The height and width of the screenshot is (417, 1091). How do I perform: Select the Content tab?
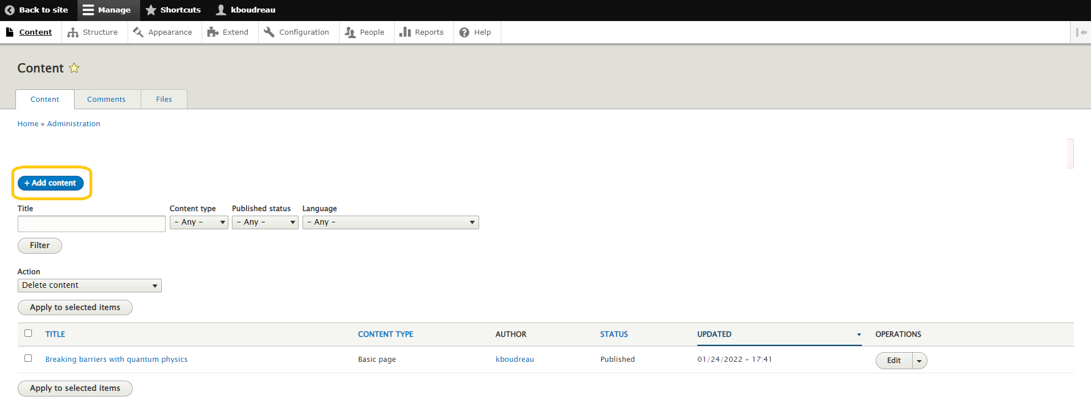click(x=45, y=100)
